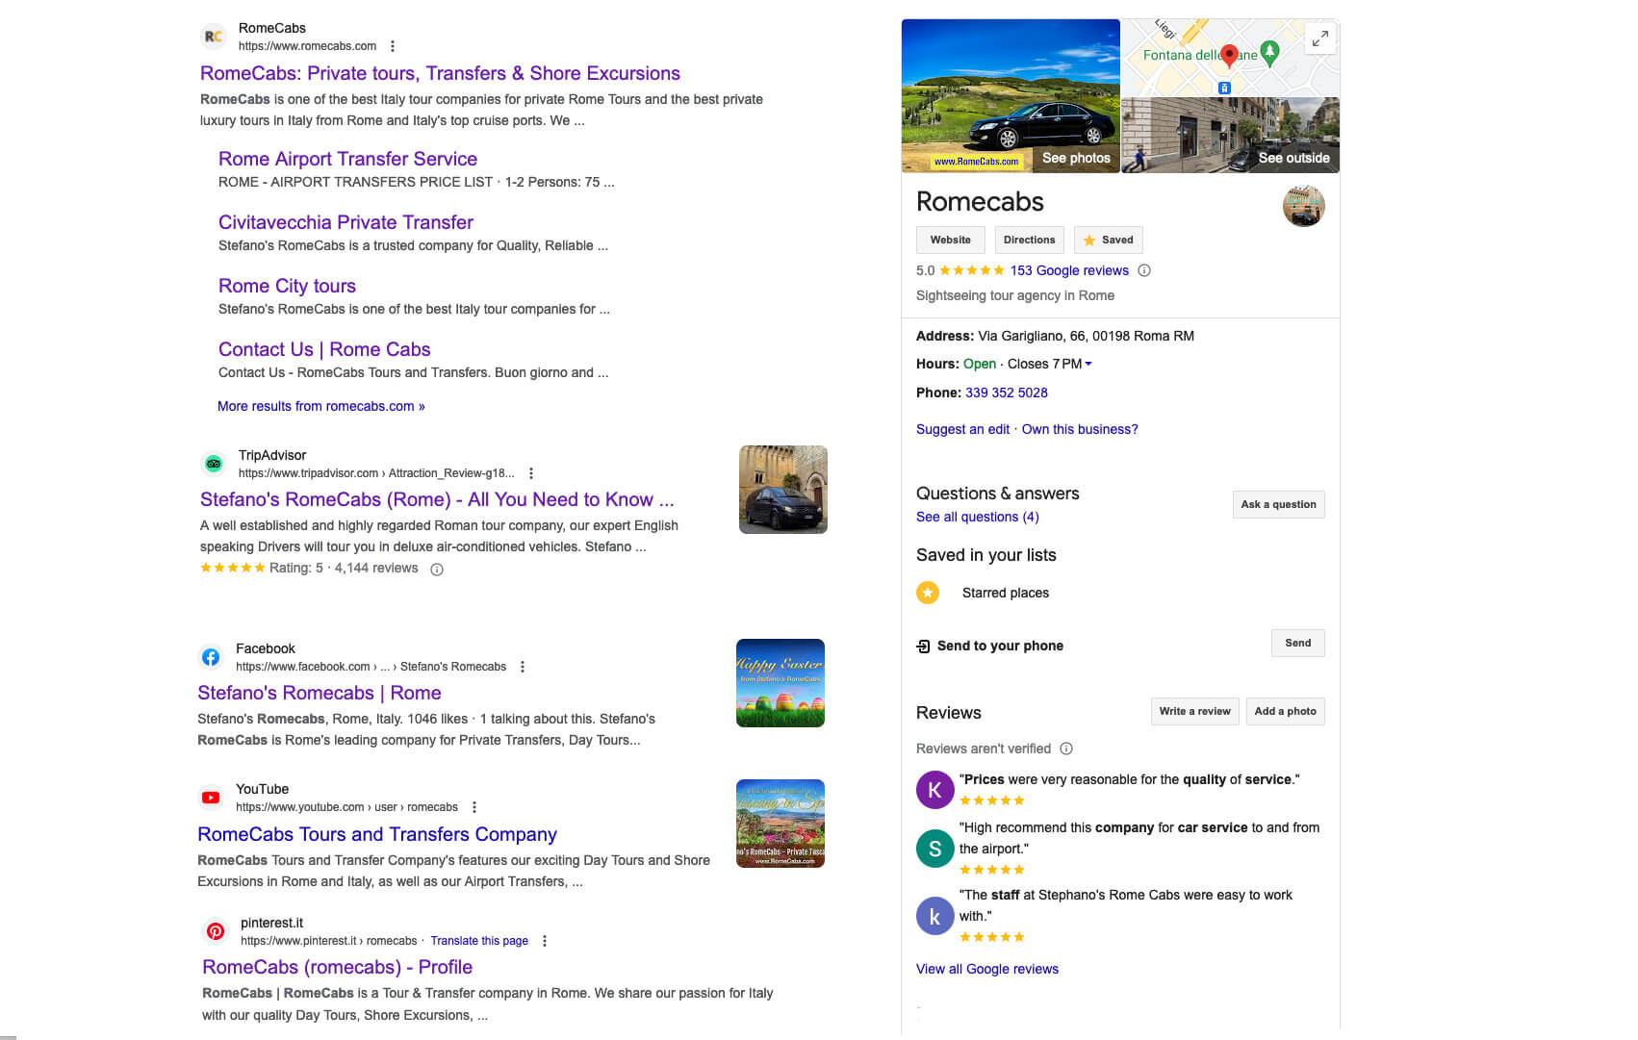Open the Contact Us | Rome Cabs sitelink
This screenshot has height=1040, width=1638.
tap(324, 349)
